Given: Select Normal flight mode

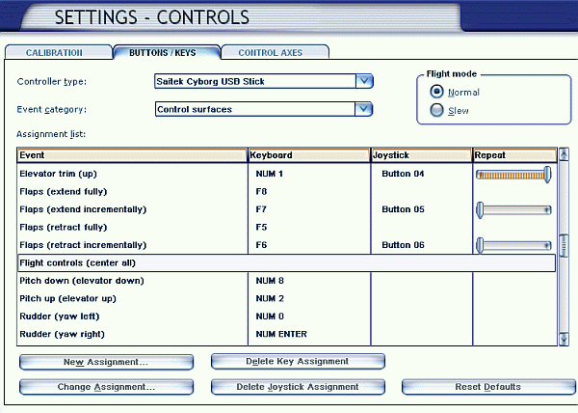Looking at the screenshot, I should tap(436, 92).
